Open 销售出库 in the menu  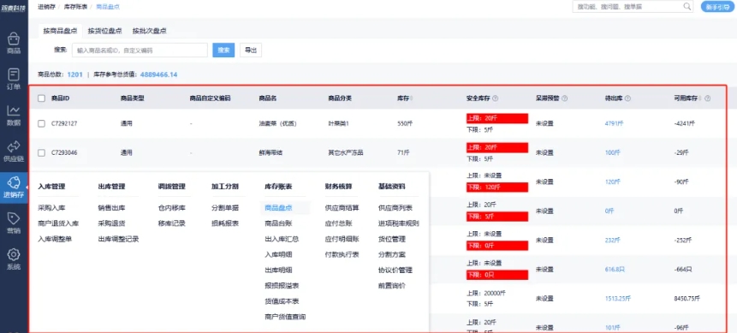pos(111,208)
